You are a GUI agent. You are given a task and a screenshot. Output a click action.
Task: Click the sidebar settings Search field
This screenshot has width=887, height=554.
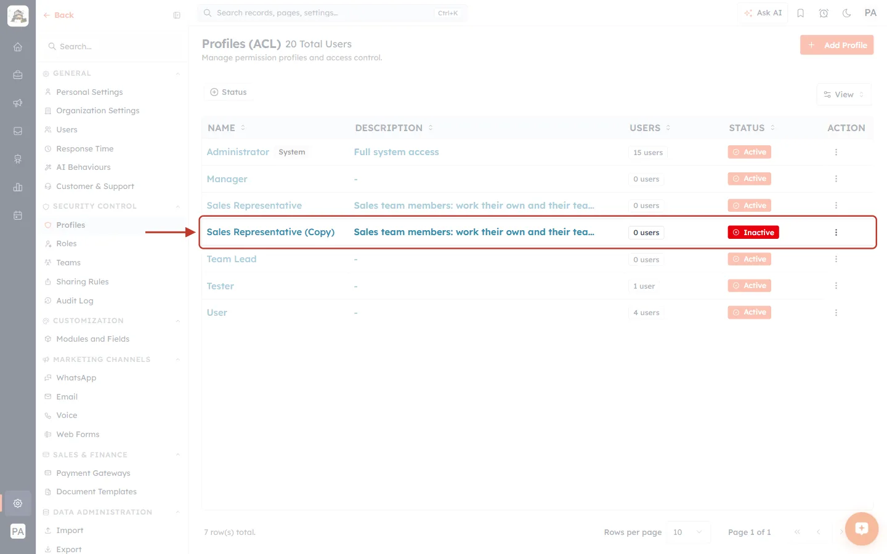pos(112,47)
